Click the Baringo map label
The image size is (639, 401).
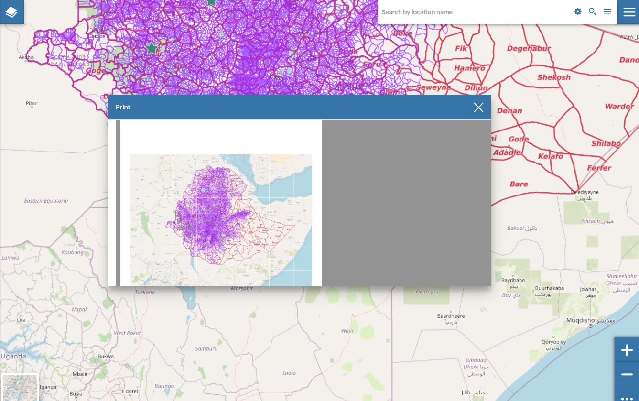tap(164, 386)
